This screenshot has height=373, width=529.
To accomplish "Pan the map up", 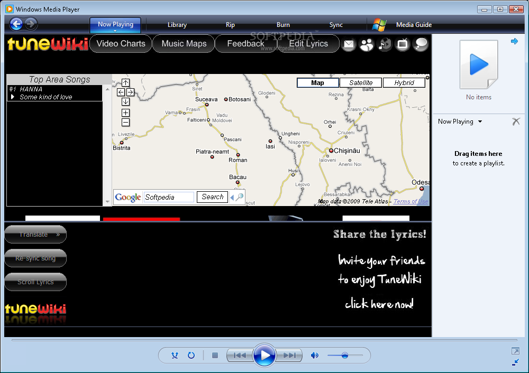I will (125, 82).
